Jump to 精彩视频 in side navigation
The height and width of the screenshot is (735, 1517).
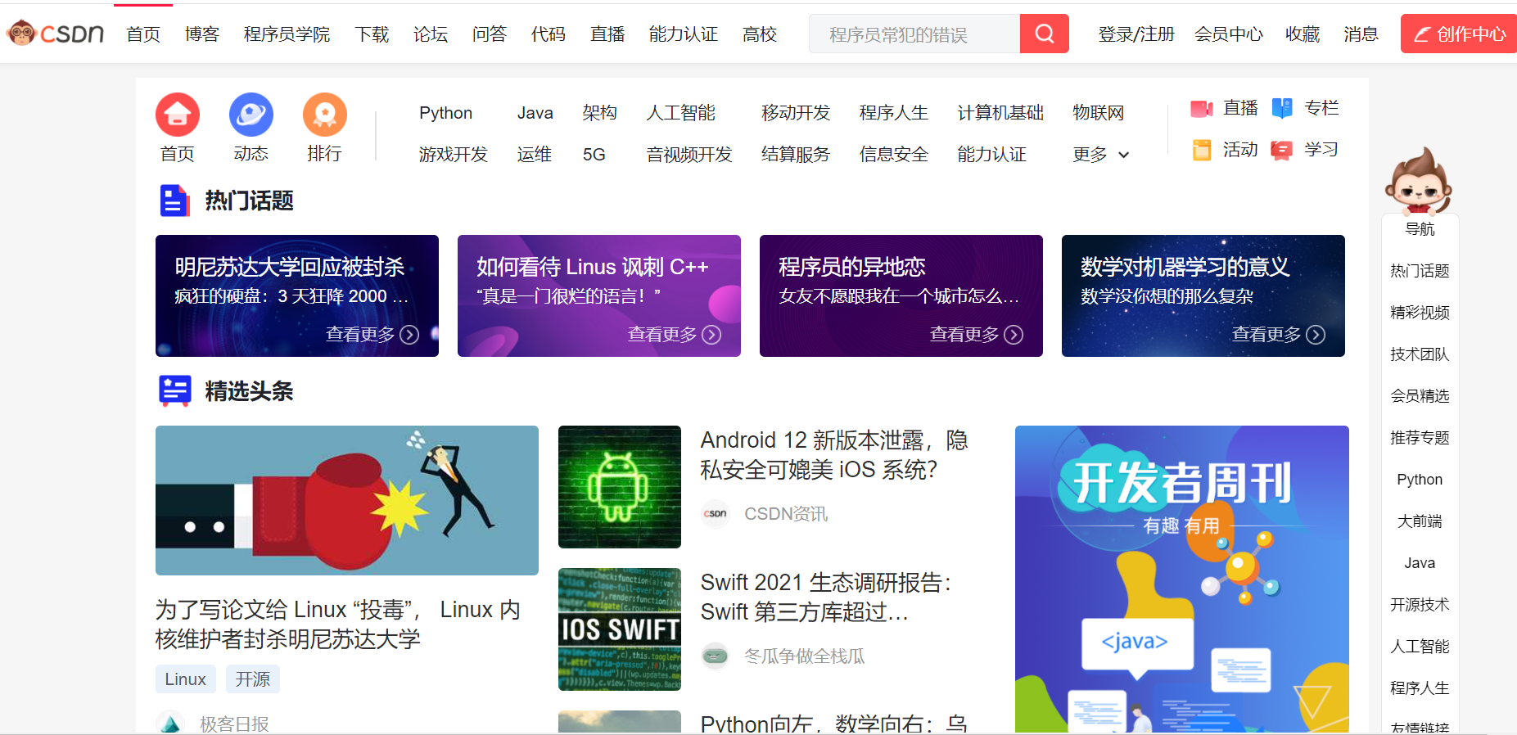click(x=1420, y=313)
